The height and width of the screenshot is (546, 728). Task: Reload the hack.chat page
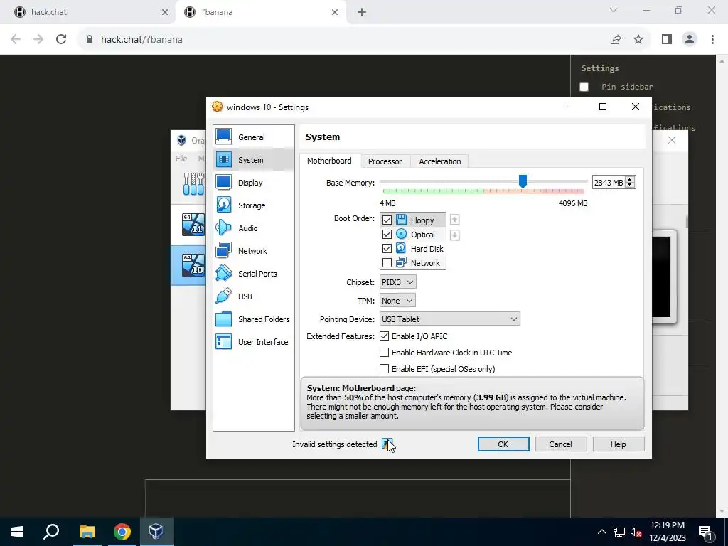pyautogui.click(x=61, y=40)
